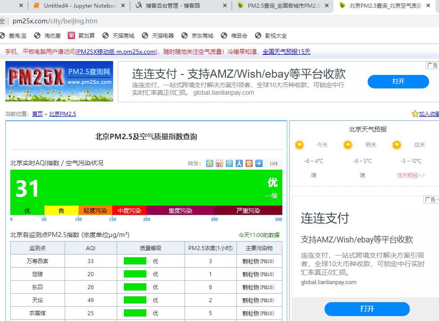Click the share count 164
The image size is (439, 321).
click(x=273, y=163)
